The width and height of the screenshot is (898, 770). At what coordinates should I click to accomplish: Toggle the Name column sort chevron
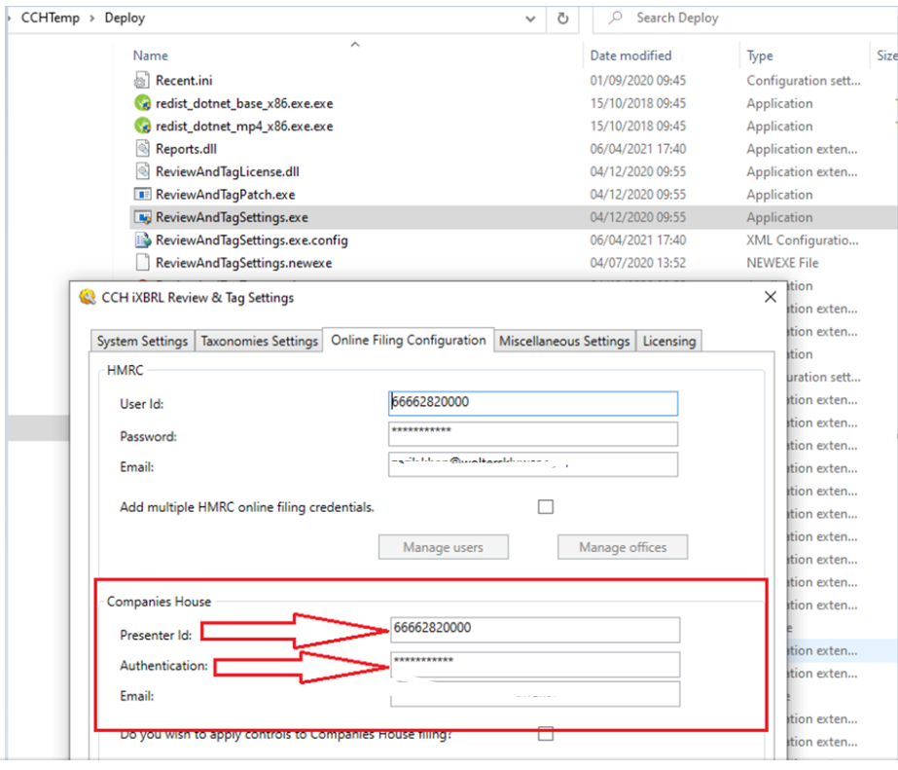pyautogui.click(x=354, y=44)
